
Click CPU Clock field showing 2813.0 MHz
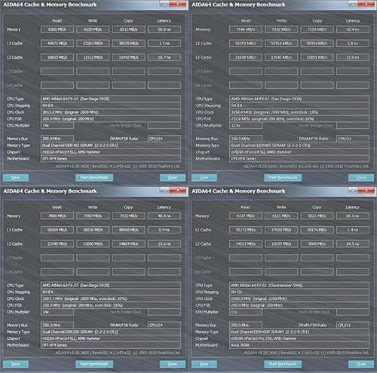pyautogui.click(x=111, y=112)
